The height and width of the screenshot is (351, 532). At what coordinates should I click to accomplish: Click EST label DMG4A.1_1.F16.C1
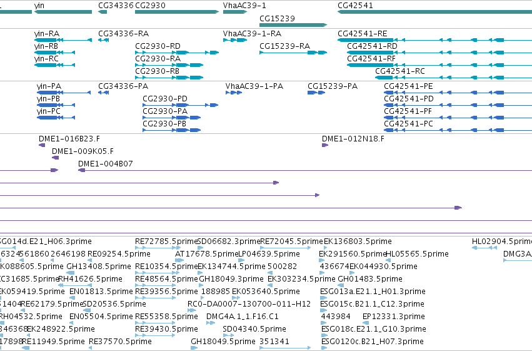point(243,317)
